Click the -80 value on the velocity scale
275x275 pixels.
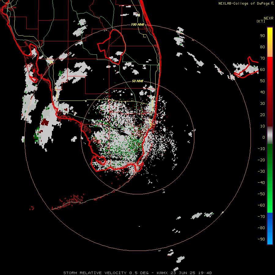tap(261, 228)
